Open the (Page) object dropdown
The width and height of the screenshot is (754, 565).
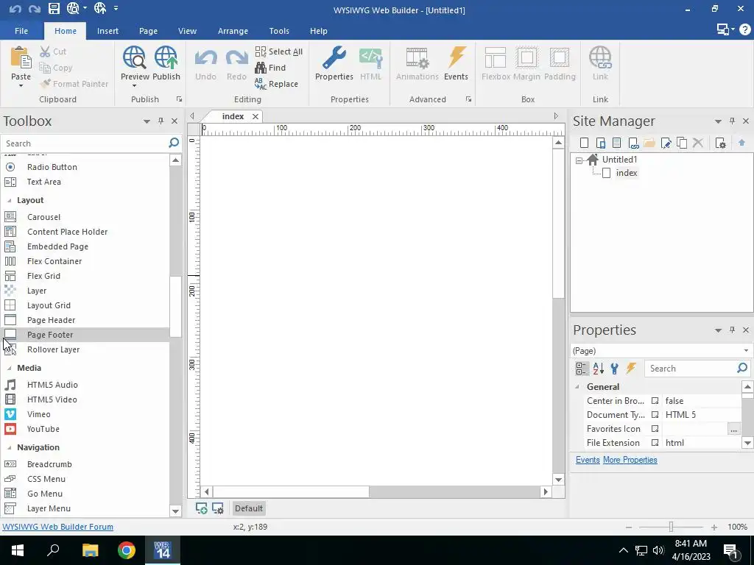[x=746, y=351]
